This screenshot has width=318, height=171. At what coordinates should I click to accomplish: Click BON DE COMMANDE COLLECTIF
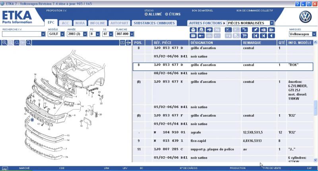point(255,11)
